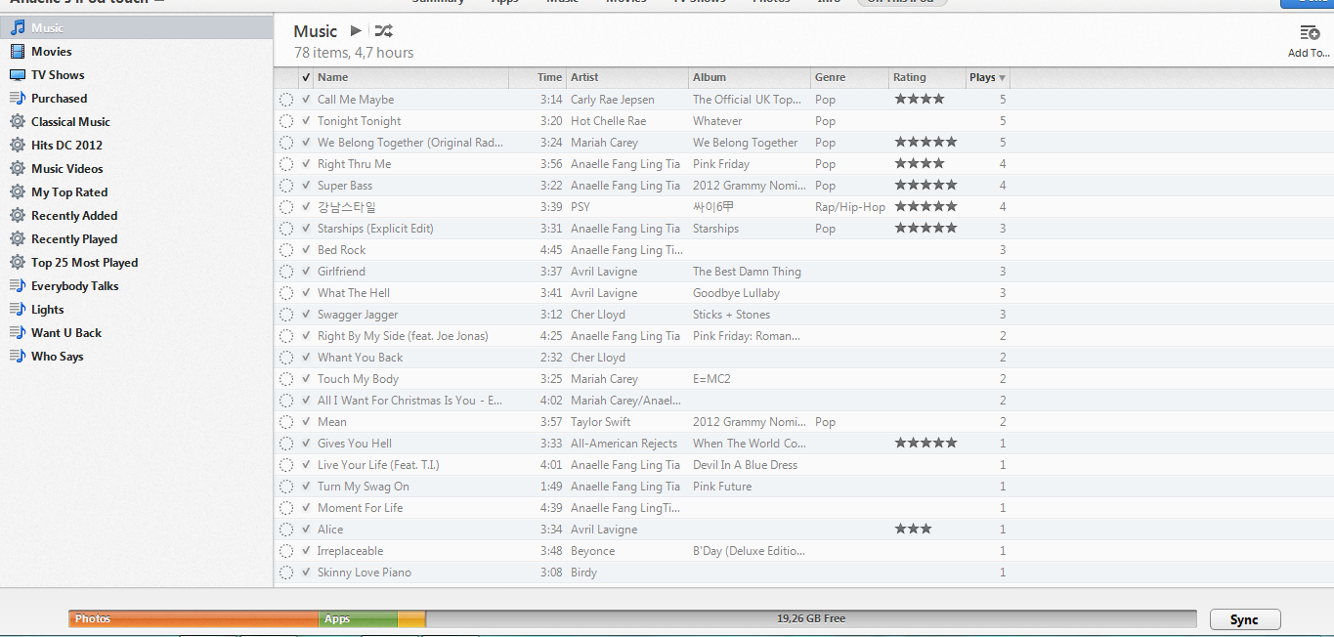The height and width of the screenshot is (637, 1334).
Task: Click the Rap/Hip-Hop genre cell
Action: [850, 207]
